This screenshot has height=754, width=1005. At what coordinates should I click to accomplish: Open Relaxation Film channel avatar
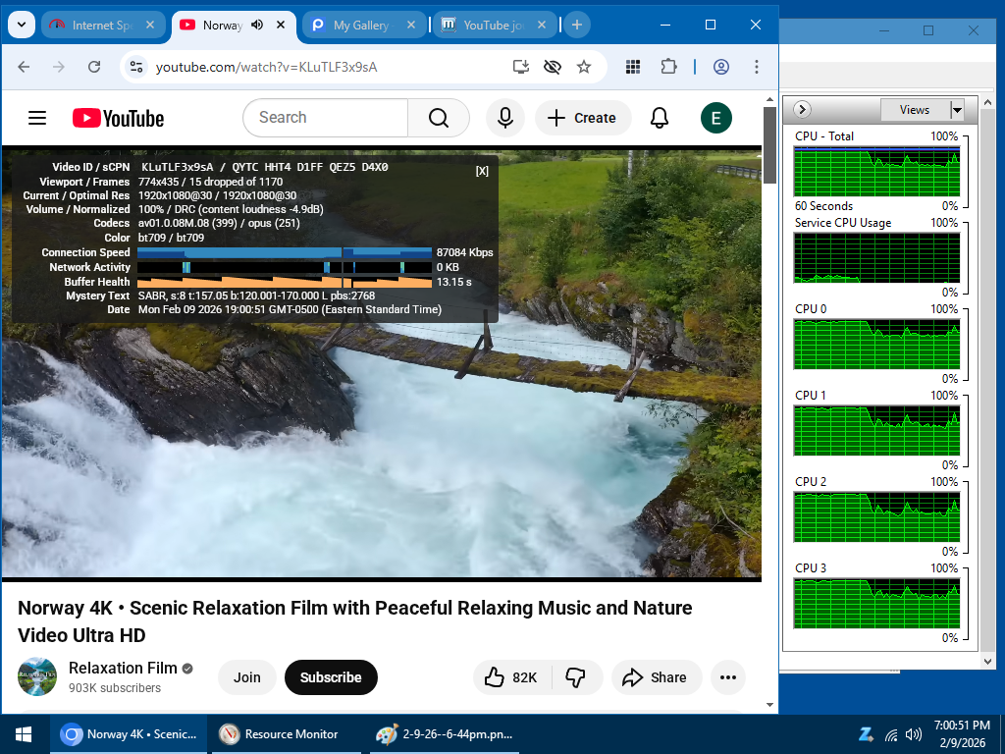pos(37,676)
